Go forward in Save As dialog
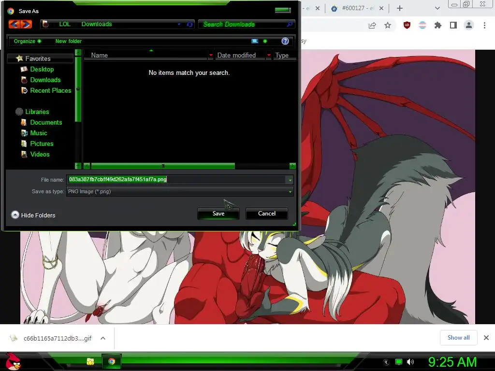 (26, 24)
